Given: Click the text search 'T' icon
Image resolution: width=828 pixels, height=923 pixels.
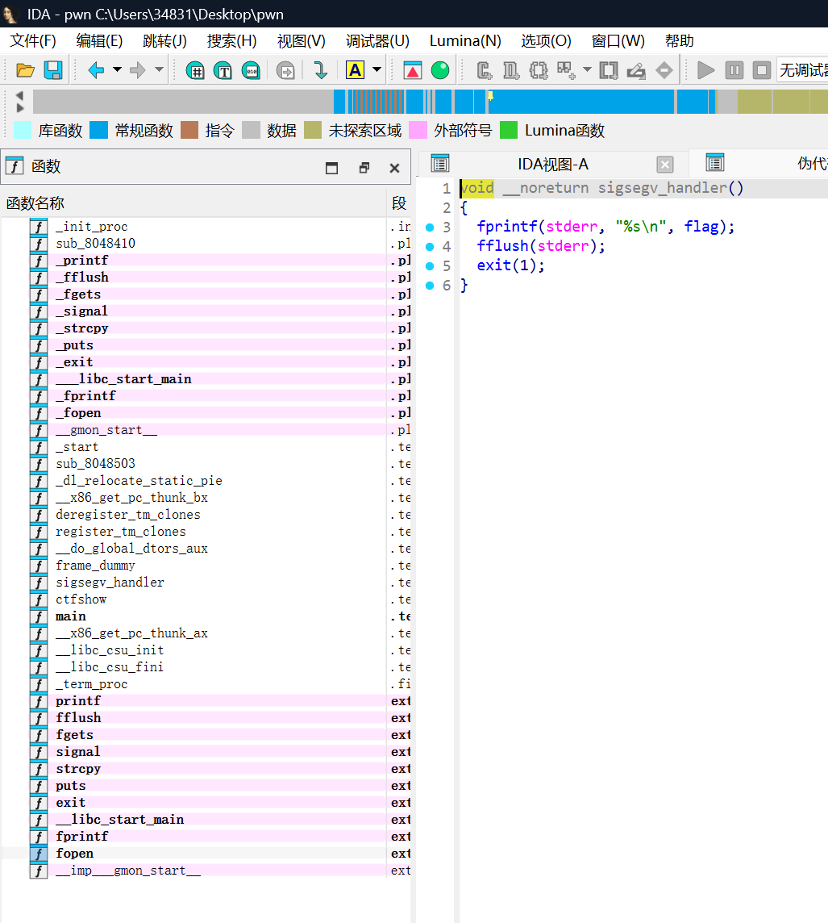Looking at the screenshot, I should [223, 71].
